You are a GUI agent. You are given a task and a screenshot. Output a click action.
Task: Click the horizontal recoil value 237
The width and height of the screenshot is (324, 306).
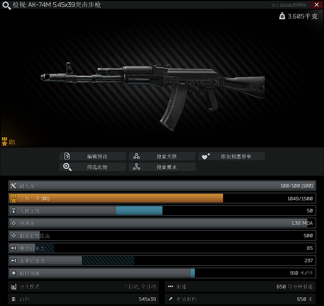309,261
